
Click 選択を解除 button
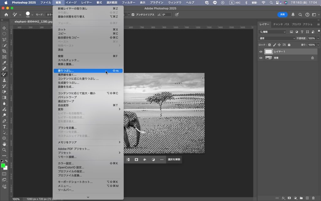(174, 160)
